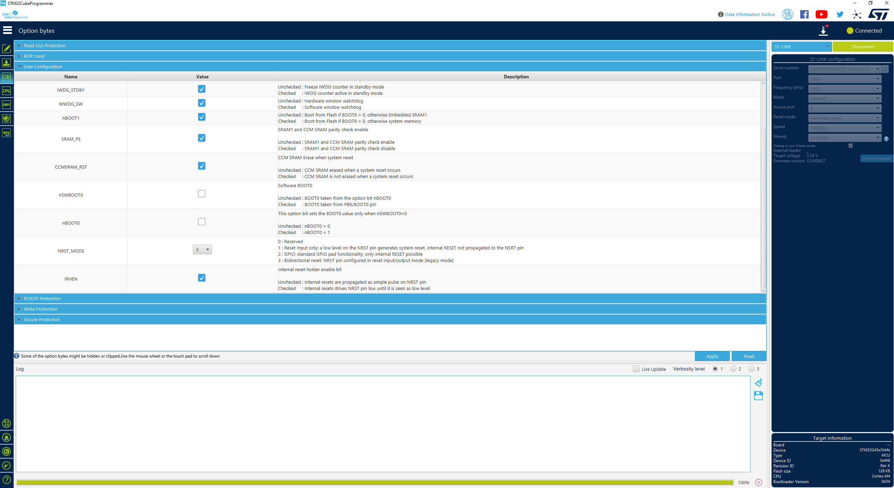This screenshot has width=894, height=488.
Task: Click the Disconnect button
Action: [x=863, y=47]
